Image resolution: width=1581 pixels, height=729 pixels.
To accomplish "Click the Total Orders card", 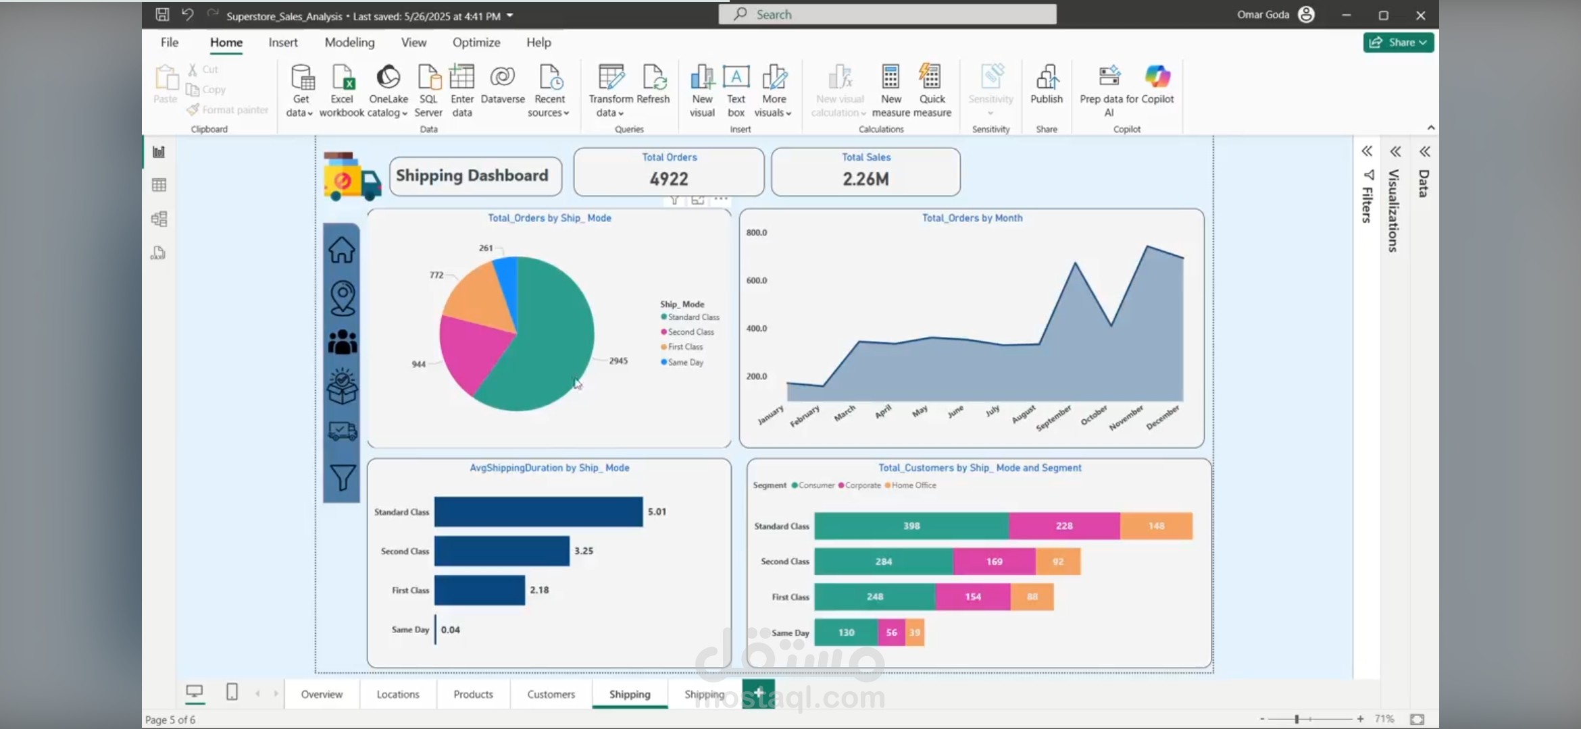I will click(x=669, y=171).
